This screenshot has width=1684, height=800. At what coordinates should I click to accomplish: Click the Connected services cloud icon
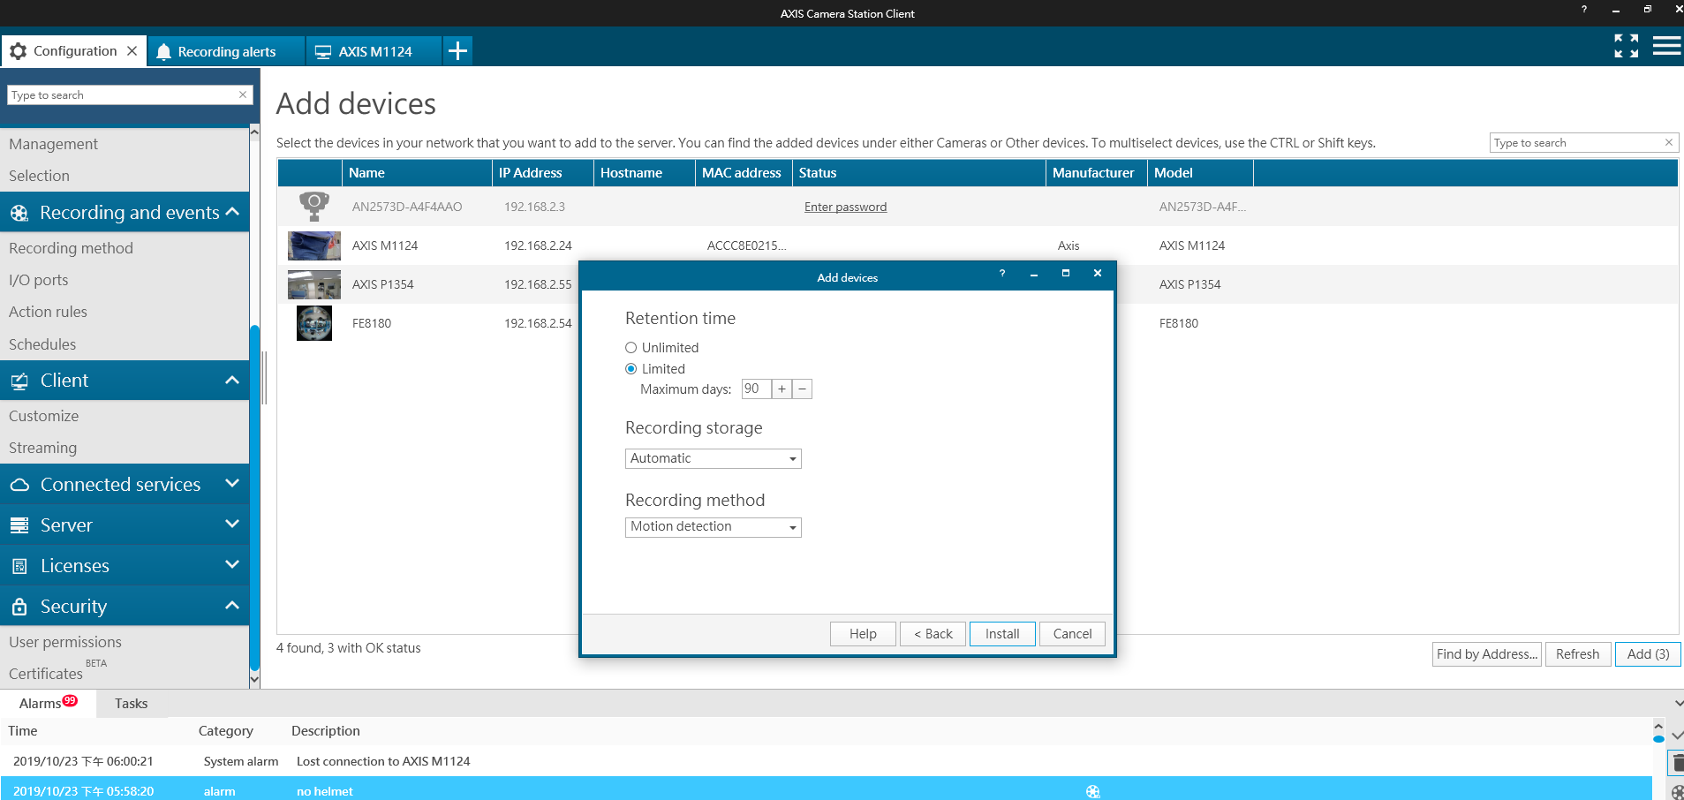click(x=19, y=485)
